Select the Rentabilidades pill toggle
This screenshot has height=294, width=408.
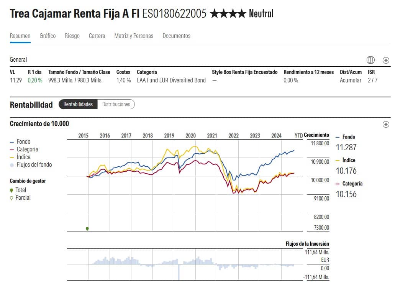click(x=78, y=104)
